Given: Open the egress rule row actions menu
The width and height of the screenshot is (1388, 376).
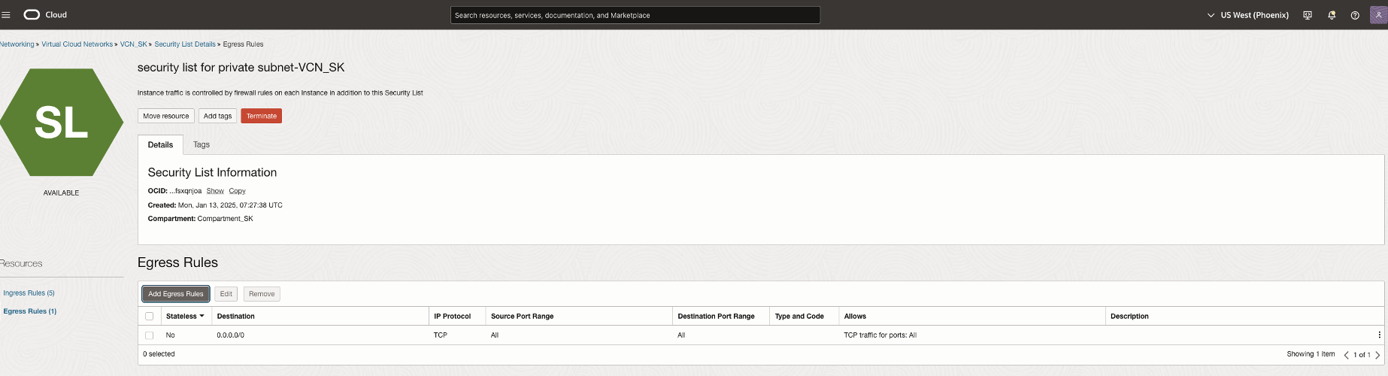Looking at the screenshot, I should (1379, 335).
